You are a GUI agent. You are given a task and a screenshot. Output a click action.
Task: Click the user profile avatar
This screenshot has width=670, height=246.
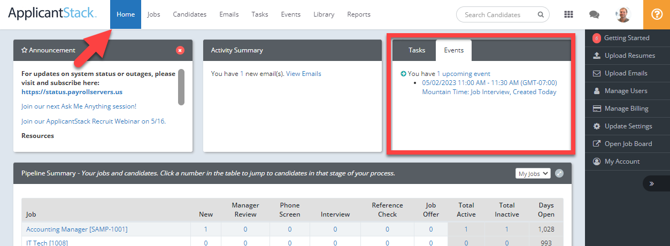coord(623,14)
